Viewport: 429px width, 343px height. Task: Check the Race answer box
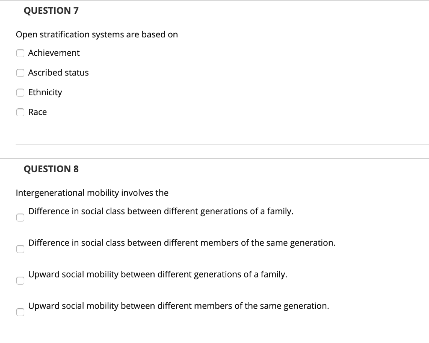[x=20, y=112]
